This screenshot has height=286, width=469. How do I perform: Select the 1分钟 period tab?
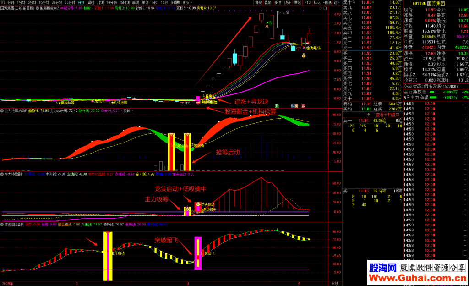click(21, 2)
